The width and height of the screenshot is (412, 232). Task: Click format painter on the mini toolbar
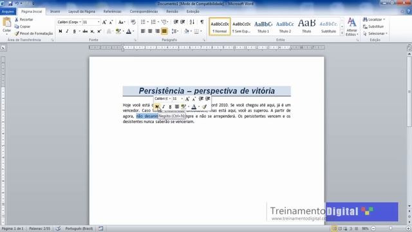(205, 106)
